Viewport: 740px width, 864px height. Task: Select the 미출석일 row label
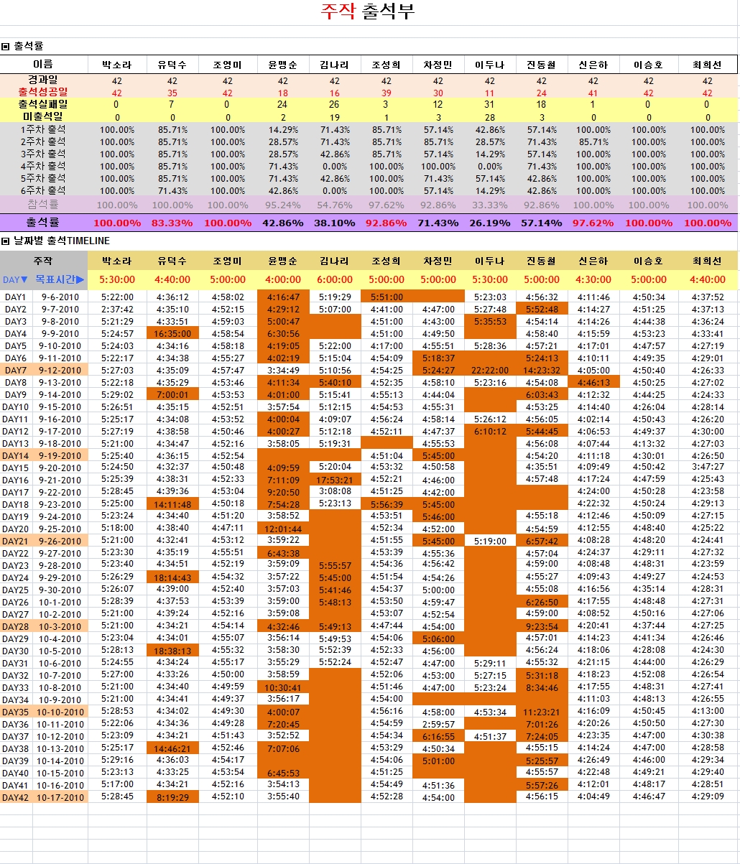coord(43,116)
